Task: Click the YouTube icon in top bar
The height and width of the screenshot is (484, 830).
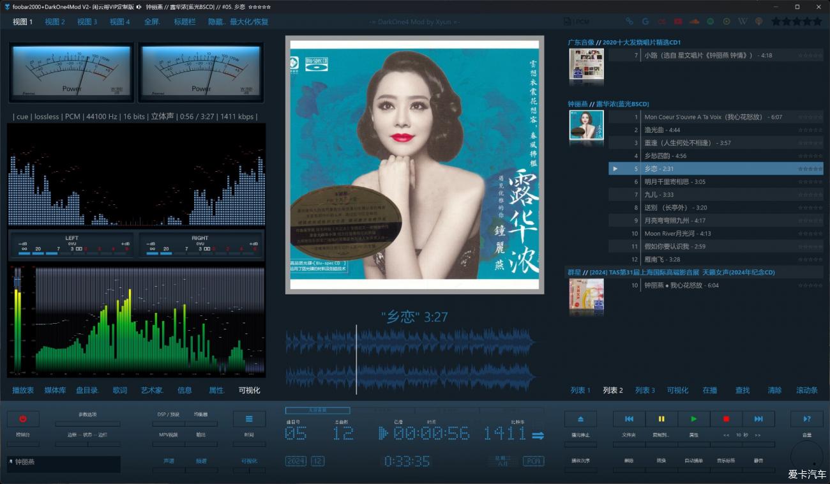Action: [x=678, y=21]
